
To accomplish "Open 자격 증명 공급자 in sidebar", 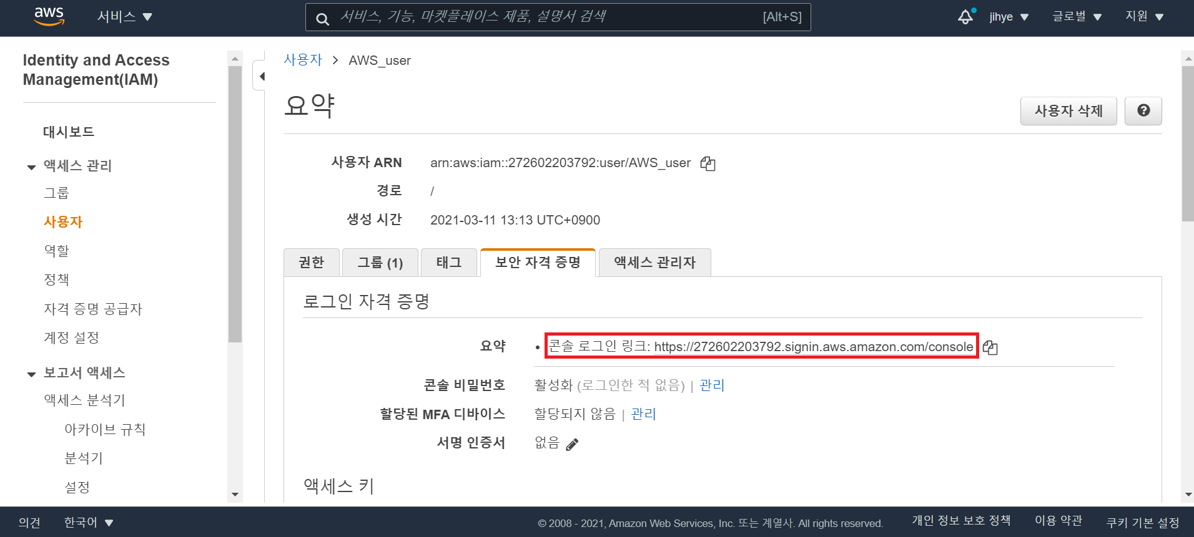I will pyautogui.click(x=93, y=309).
